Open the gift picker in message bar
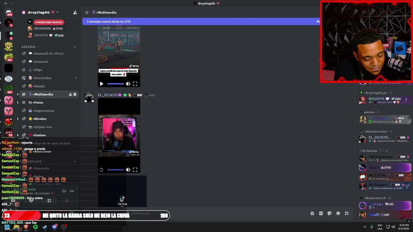The height and width of the screenshot is (232, 413). pyautogui.click(x=312, y=213)
